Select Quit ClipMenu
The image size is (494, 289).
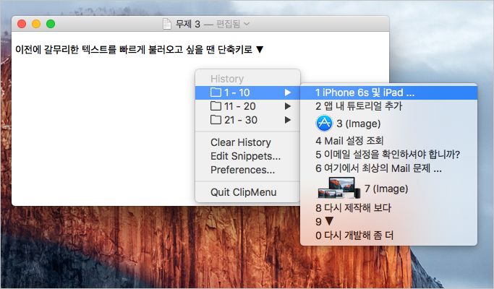click(247, 192)
